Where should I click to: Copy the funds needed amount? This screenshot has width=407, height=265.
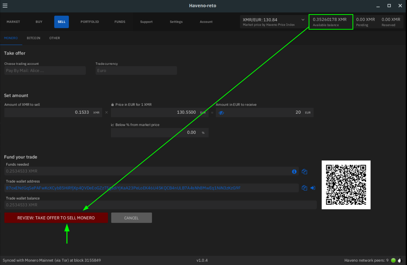[304, 171]
